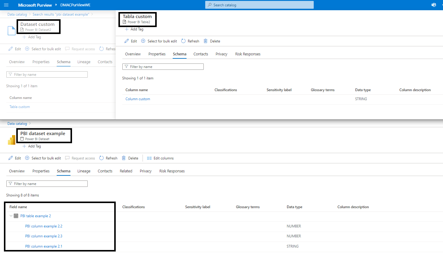The width and height of the screenshot is (443, 253).
Task: Refresh the Tabla custom asset
Action: tap(190, 41)
